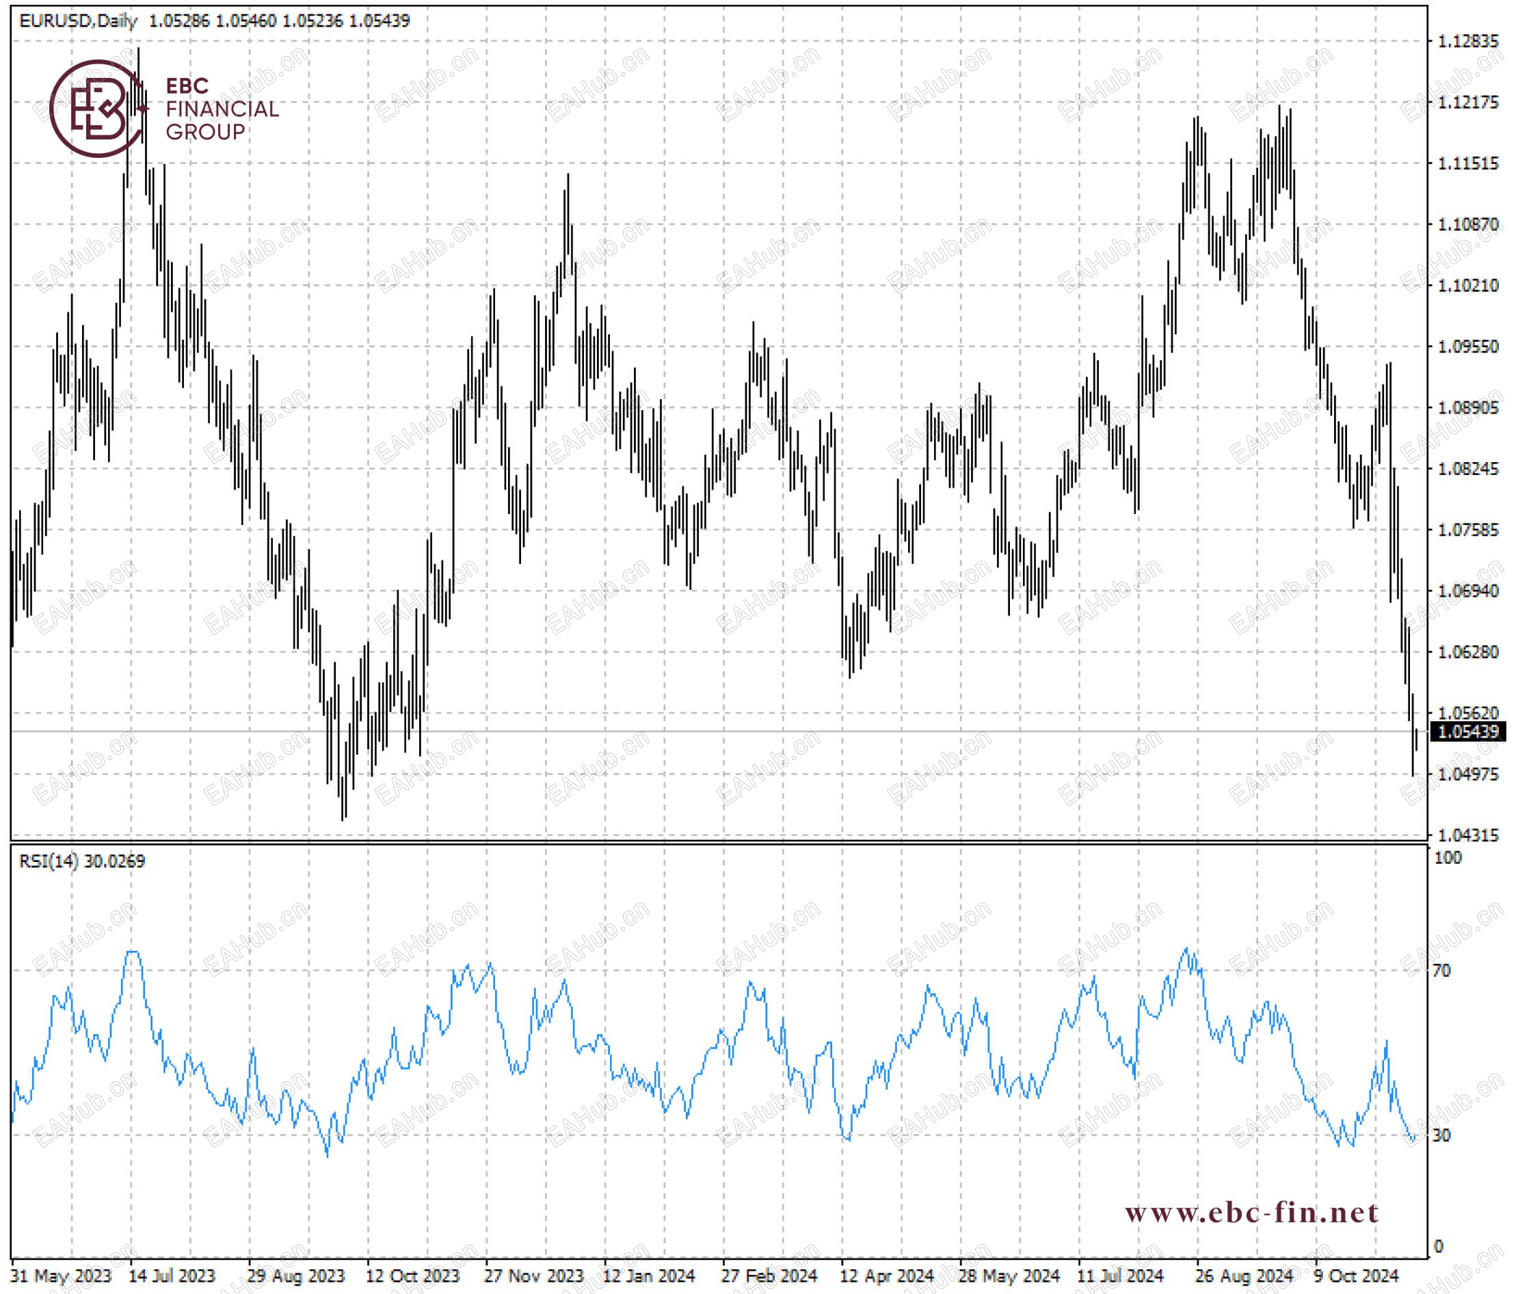This screenshot has height=1294, width=1518.
Task: Click the 27 Nov 2023 date label
Action: click(533, 1276)
